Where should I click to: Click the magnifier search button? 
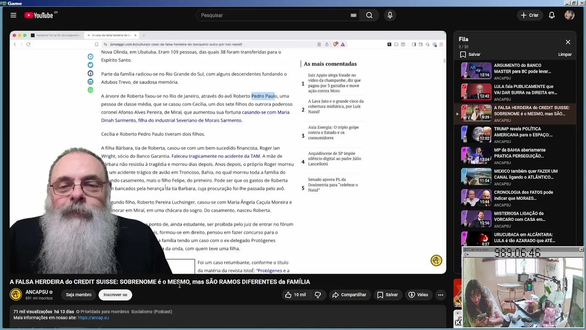click(x=369, y=15)
